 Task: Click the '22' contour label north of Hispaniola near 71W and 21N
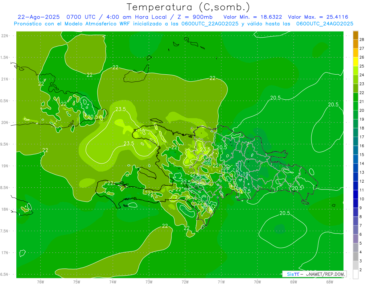[x=212, y=78]
